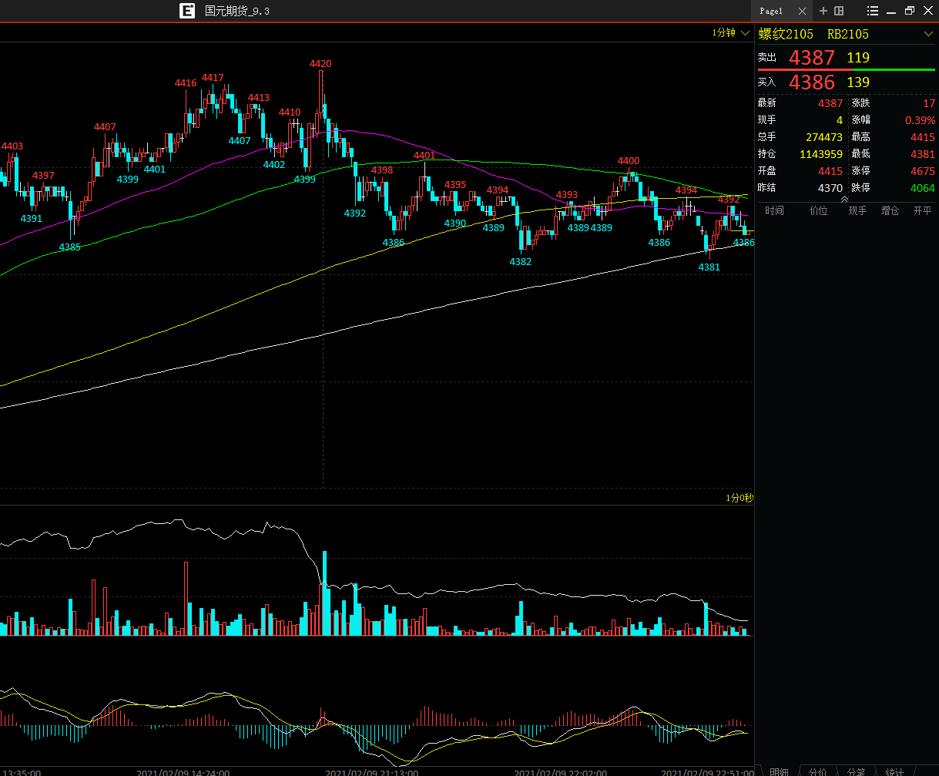Select the 涨跌 value 17
This screenshot has height=776, width=939.
tap(929, 103)
